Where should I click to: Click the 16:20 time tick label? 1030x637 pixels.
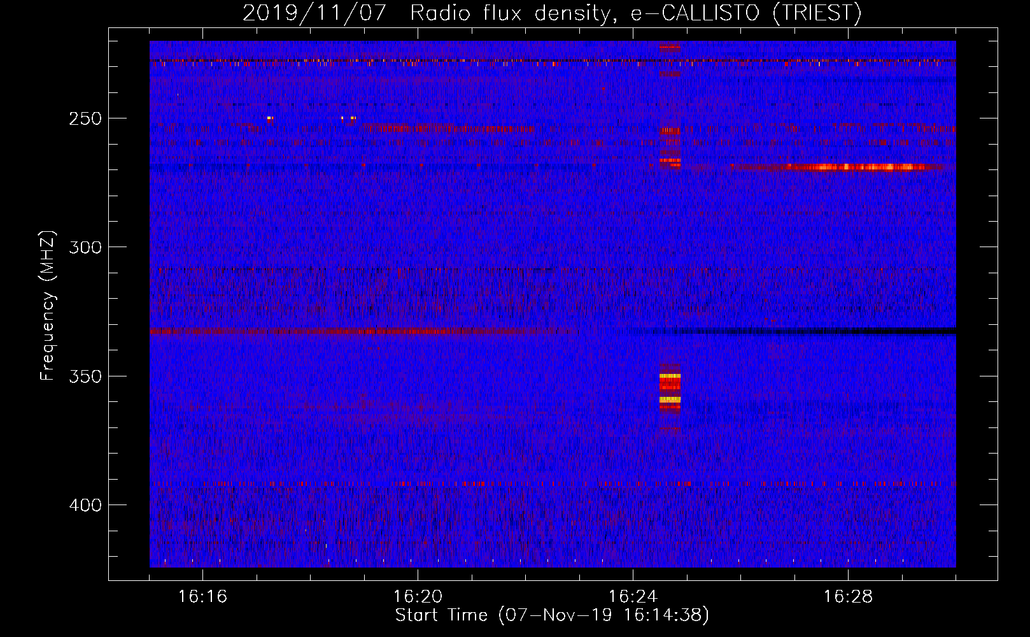[x=418, y=597]
